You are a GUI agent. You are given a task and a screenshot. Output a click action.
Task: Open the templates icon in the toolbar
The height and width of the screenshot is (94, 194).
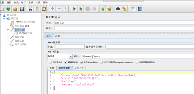pos(8,9)
